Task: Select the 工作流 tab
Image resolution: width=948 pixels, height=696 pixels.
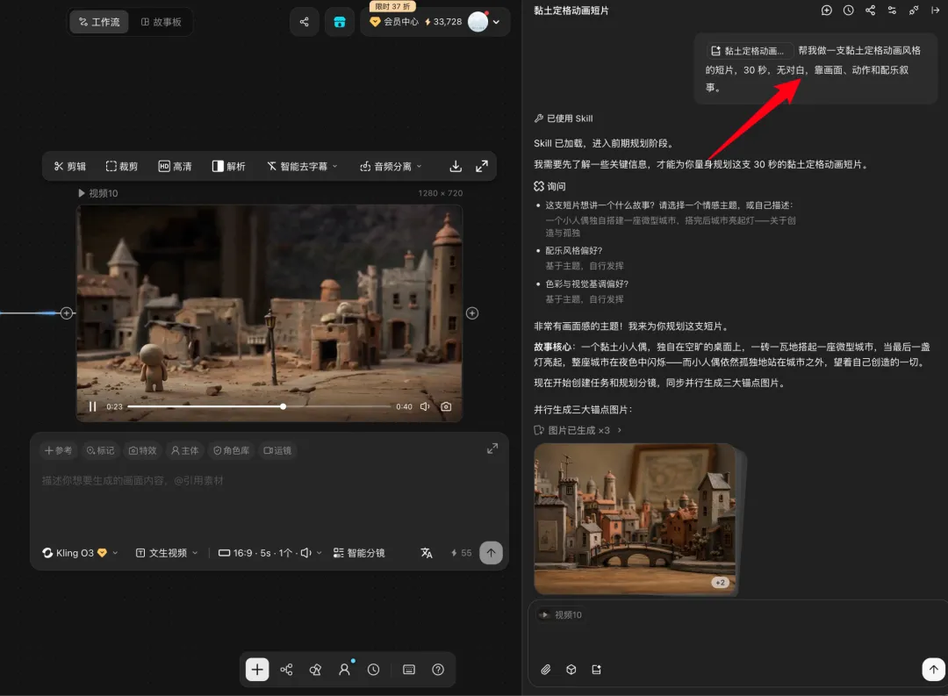Action: 99,22
